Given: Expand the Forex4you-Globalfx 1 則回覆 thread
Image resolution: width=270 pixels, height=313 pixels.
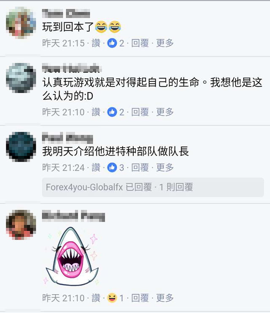Looking at the screenshot, I should tap(153, 187).
